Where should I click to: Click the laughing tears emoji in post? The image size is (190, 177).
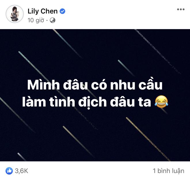161,102
